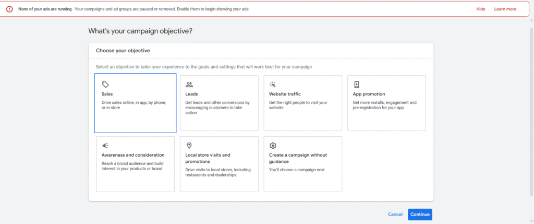Choose the Leads objective card
Screen dimensions: 534x224
point(219,103)
